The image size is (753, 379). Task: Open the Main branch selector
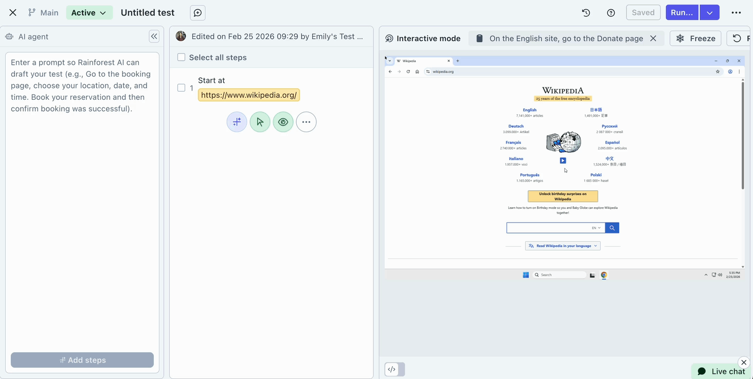click(43, 12)
